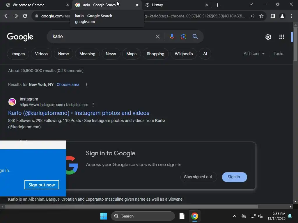
Task: Click the Sign in button
Action: pos(234,177)
